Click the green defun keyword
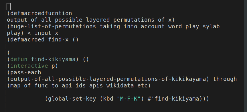Viewport: 247px width, 112px height. [x=19, y=59]
